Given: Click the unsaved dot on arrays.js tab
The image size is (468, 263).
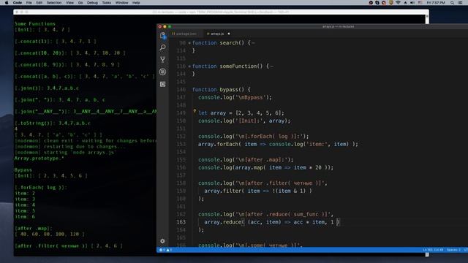Looking at the screenshot, I should [x=229, y=34].
